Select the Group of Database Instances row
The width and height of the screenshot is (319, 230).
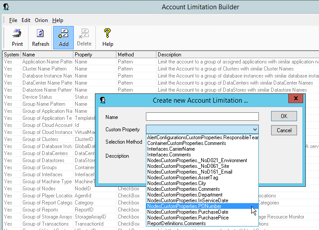(49, 146)
